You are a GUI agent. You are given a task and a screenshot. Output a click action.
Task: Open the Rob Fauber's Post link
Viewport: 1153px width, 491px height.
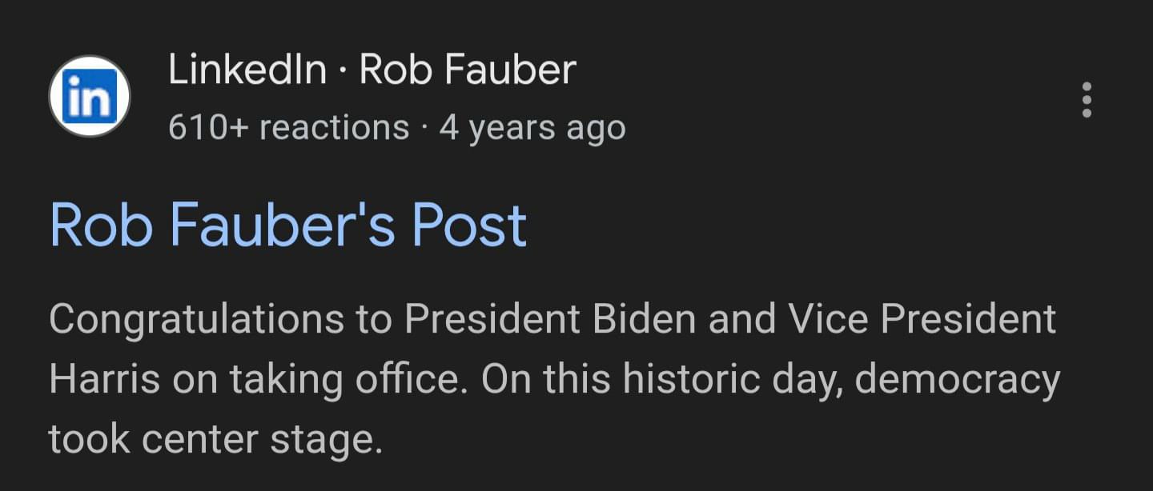point(288,225)
